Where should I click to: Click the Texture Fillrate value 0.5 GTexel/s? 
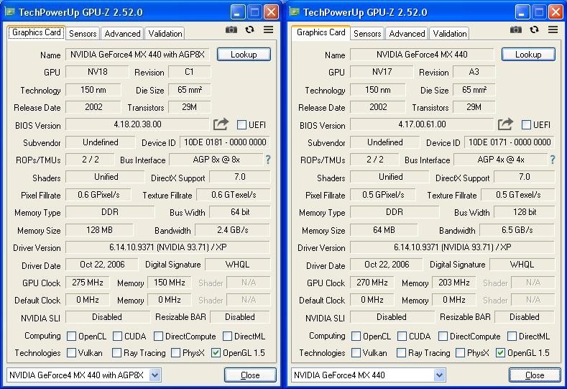(518, 195)
